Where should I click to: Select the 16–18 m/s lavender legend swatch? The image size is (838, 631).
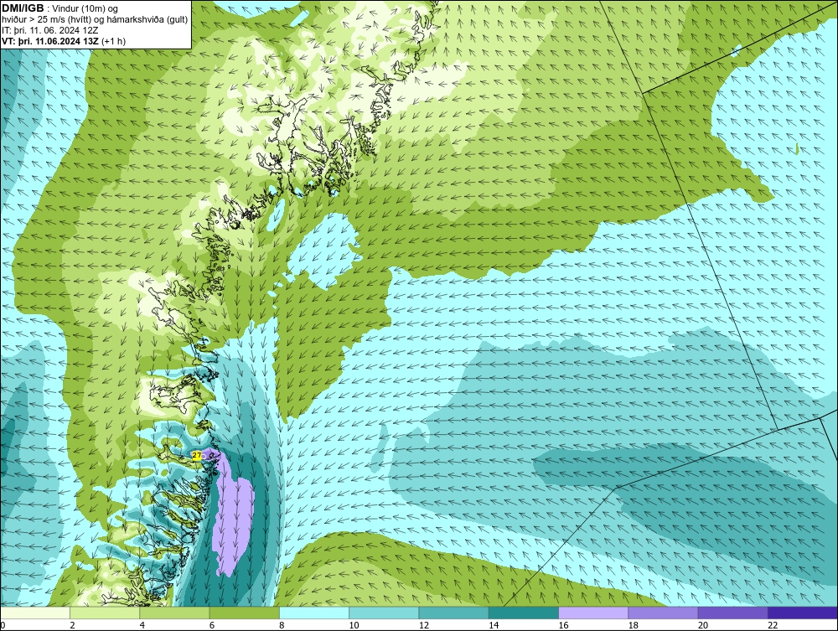pos(593,613)
